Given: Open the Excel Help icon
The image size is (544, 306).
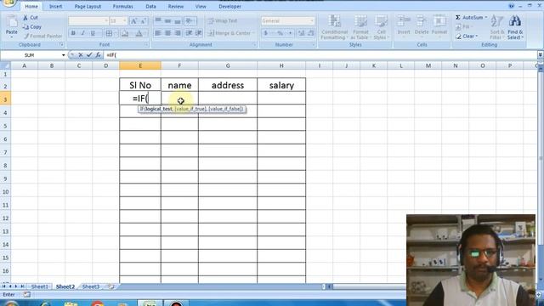Looking at the screenshot, I should [511, 6].
